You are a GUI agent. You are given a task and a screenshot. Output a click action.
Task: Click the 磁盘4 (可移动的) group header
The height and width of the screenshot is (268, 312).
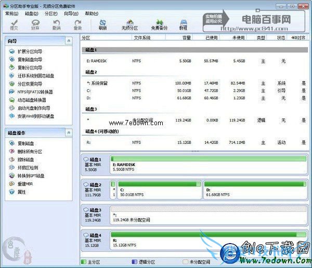tap(102, 131)
